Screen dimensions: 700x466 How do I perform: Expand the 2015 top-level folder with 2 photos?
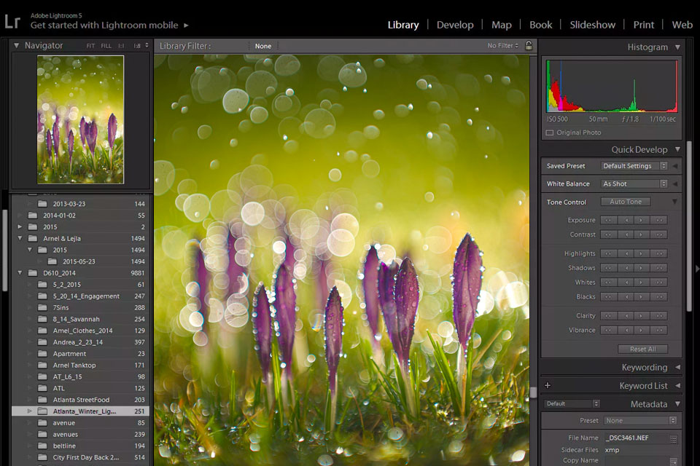coord(20,227)
